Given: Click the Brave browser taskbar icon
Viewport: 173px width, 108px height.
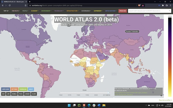Looking at the screenshot, I should pyautogui.click(x=84, y=105).
